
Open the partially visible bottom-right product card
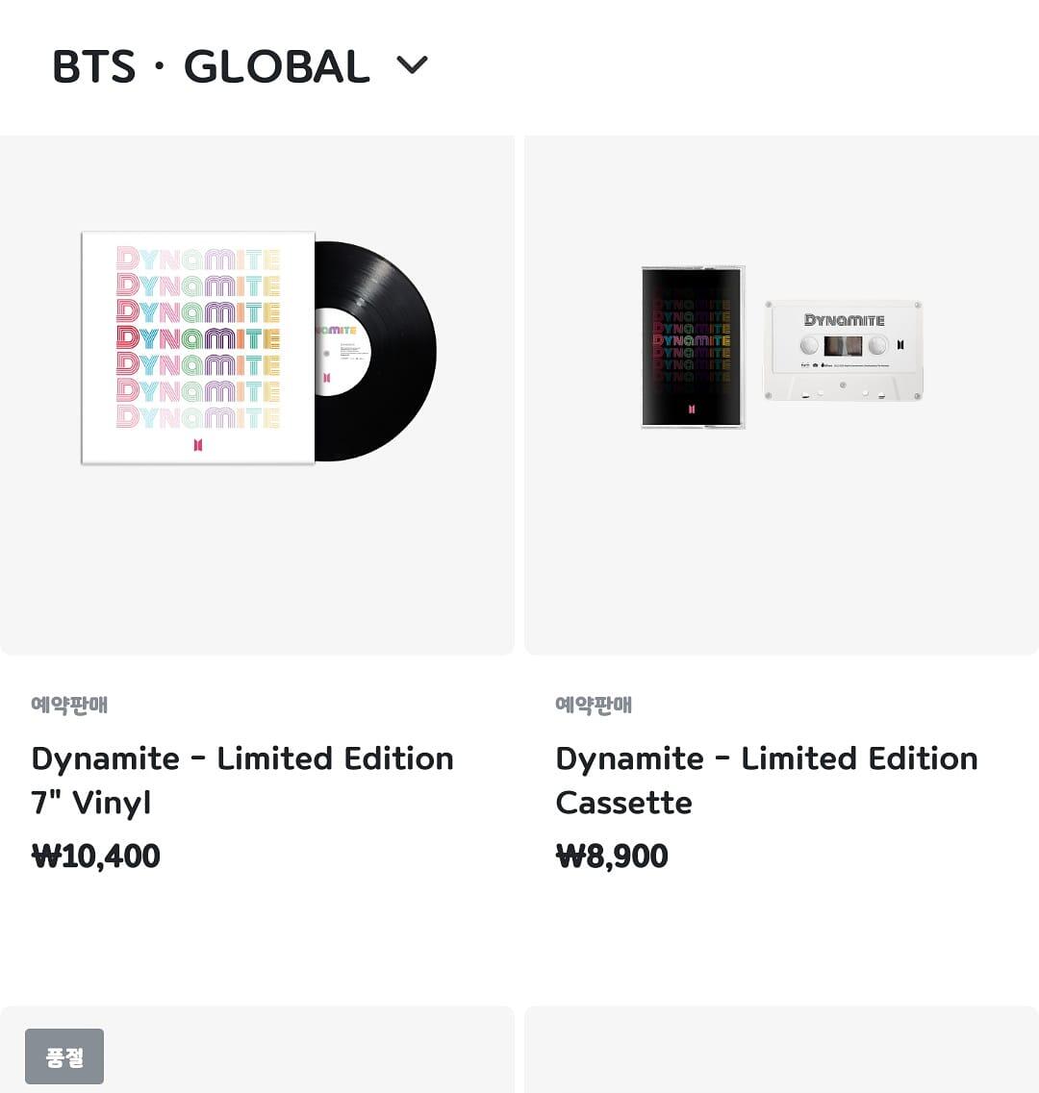click(781, 1050)
